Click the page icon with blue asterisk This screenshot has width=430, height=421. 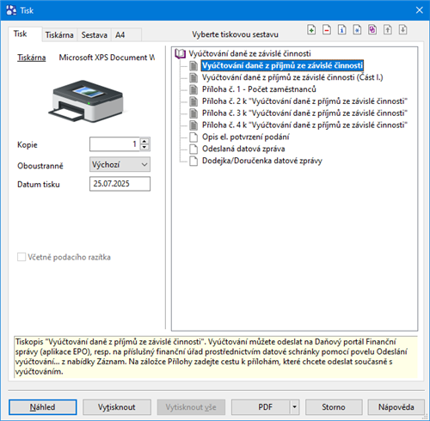(x=357, y=30)
